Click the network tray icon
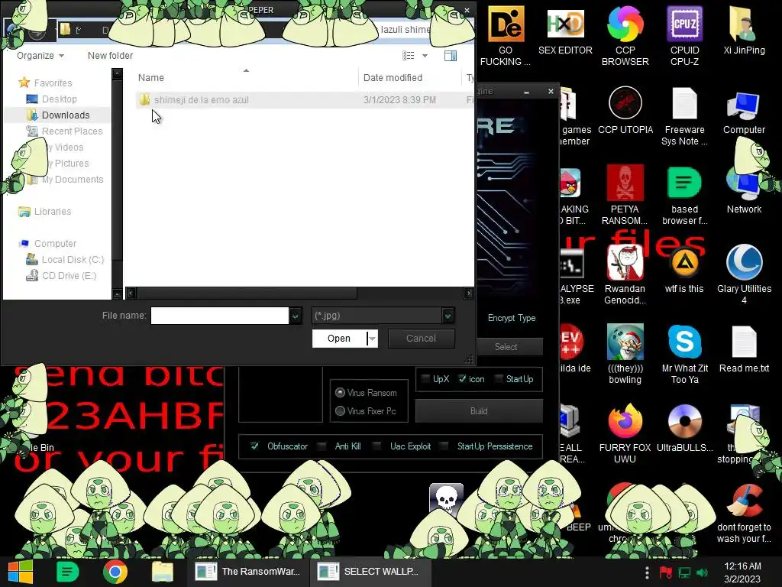The width and height of the screenshot is (782, 587). [683, 572]
